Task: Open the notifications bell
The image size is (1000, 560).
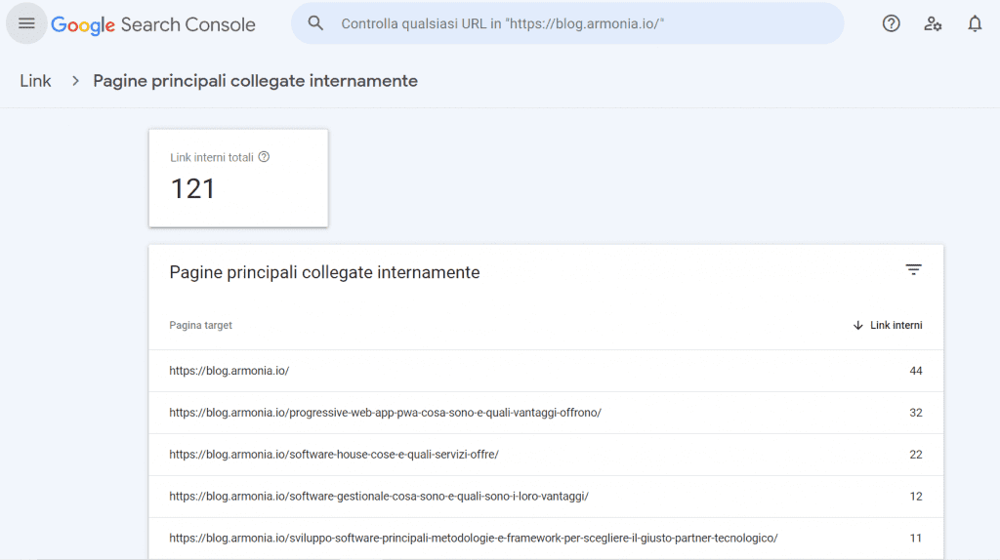Action: (x=975, y=23)
